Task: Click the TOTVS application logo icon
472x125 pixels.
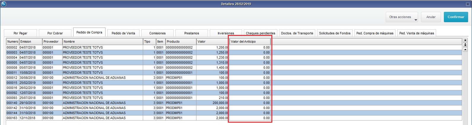Action: click(4, 4)
